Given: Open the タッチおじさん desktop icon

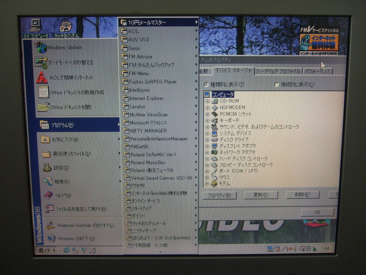Looking at the screenshot, I should [x=66, y=28].
